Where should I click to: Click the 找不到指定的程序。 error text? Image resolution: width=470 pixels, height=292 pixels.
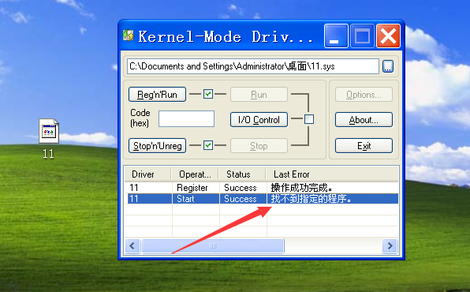coord(311,199)
